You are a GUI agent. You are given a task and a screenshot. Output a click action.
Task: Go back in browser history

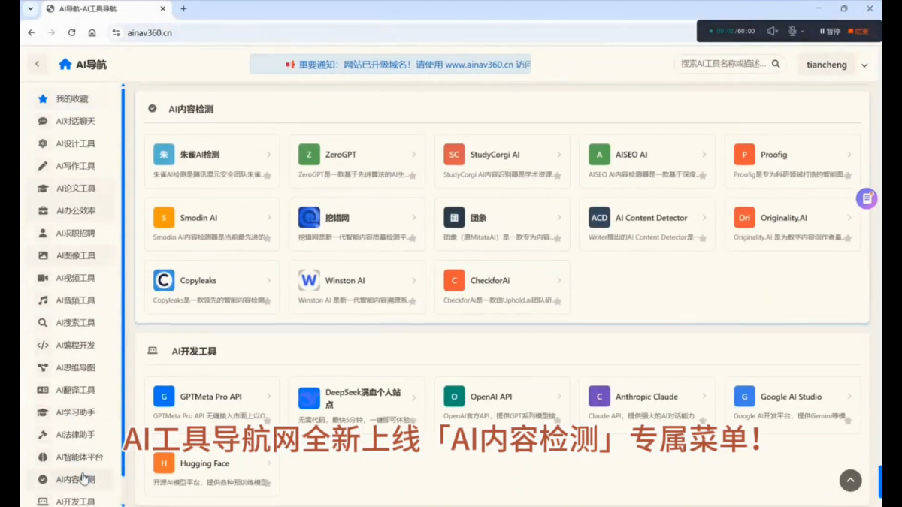(x=32, y=32)
